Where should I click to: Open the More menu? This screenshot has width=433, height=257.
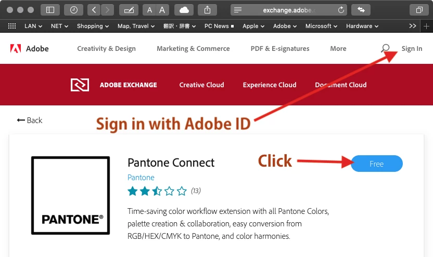pyautogui.click(x=338, y=48)
